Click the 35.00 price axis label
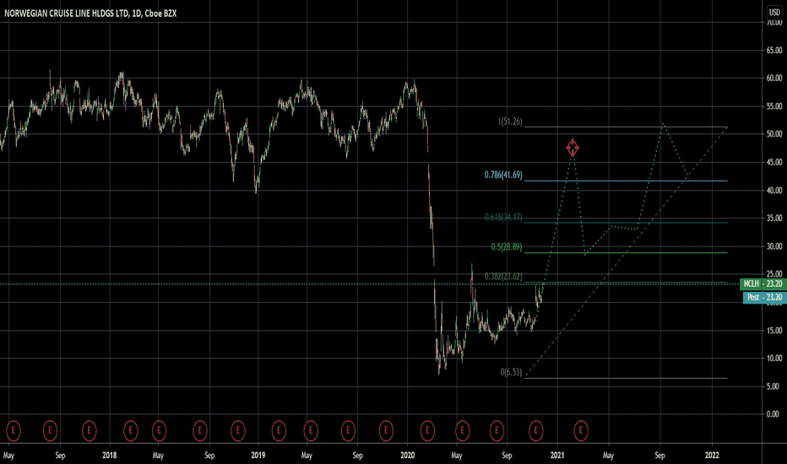This screenshot has height=464, width=787. point(774,219)
